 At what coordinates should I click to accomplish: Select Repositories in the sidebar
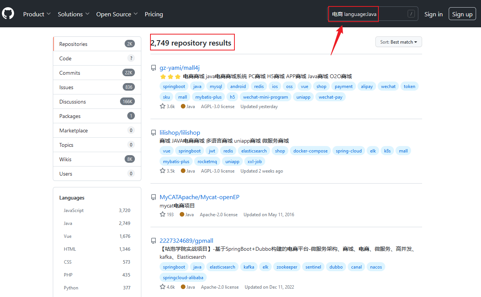97,44
